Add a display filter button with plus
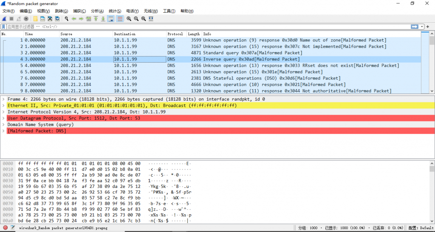 (428, 27)
